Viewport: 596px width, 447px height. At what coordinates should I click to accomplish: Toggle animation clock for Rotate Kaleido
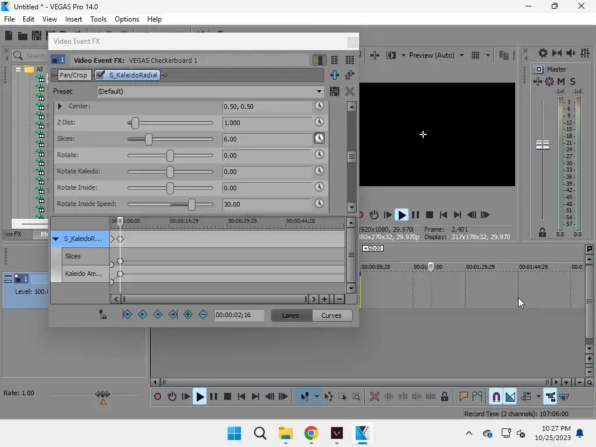click(x=320, y=171)
